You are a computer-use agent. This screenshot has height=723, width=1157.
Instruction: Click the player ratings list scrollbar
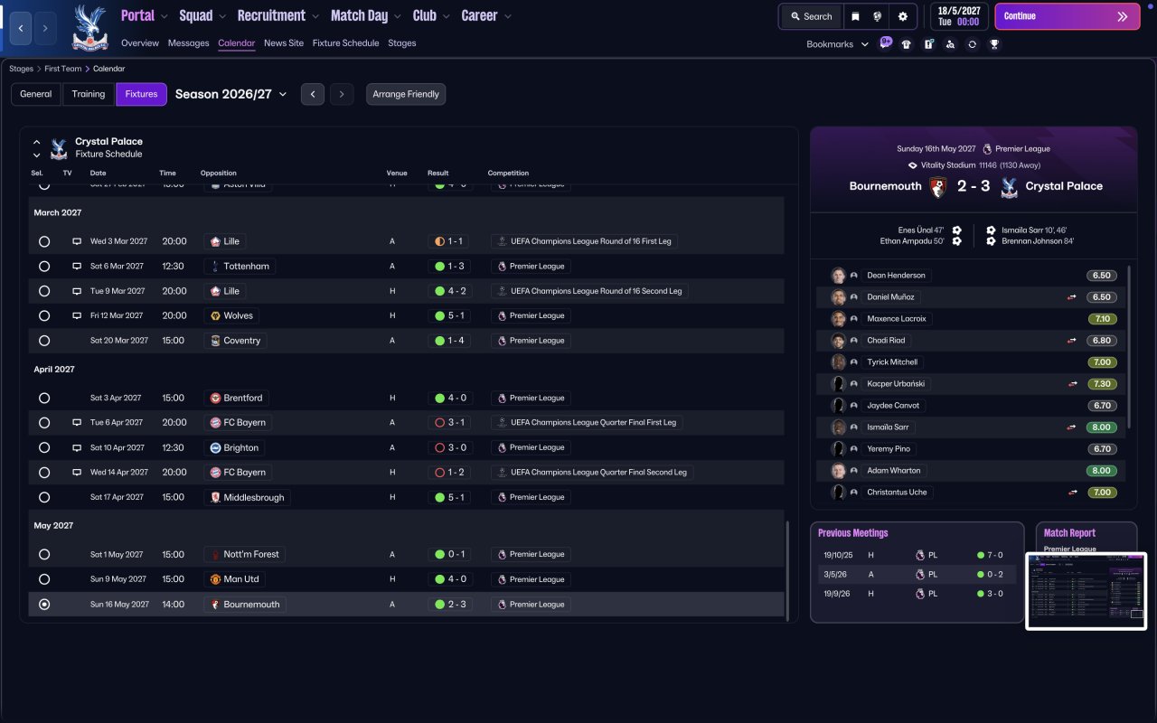point(1130,346)
